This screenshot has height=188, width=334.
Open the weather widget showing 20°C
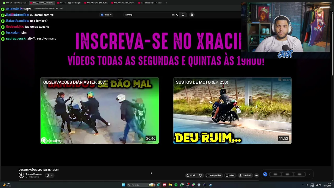click(7, 185)
